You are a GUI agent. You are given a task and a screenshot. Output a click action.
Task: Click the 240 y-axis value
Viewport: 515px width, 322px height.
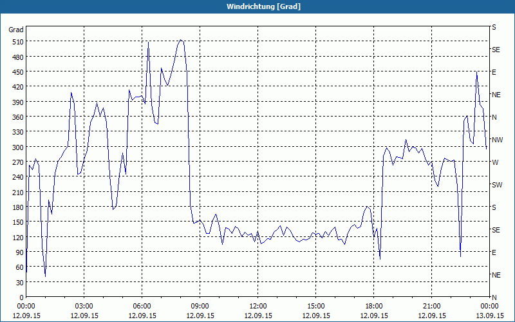18,178
